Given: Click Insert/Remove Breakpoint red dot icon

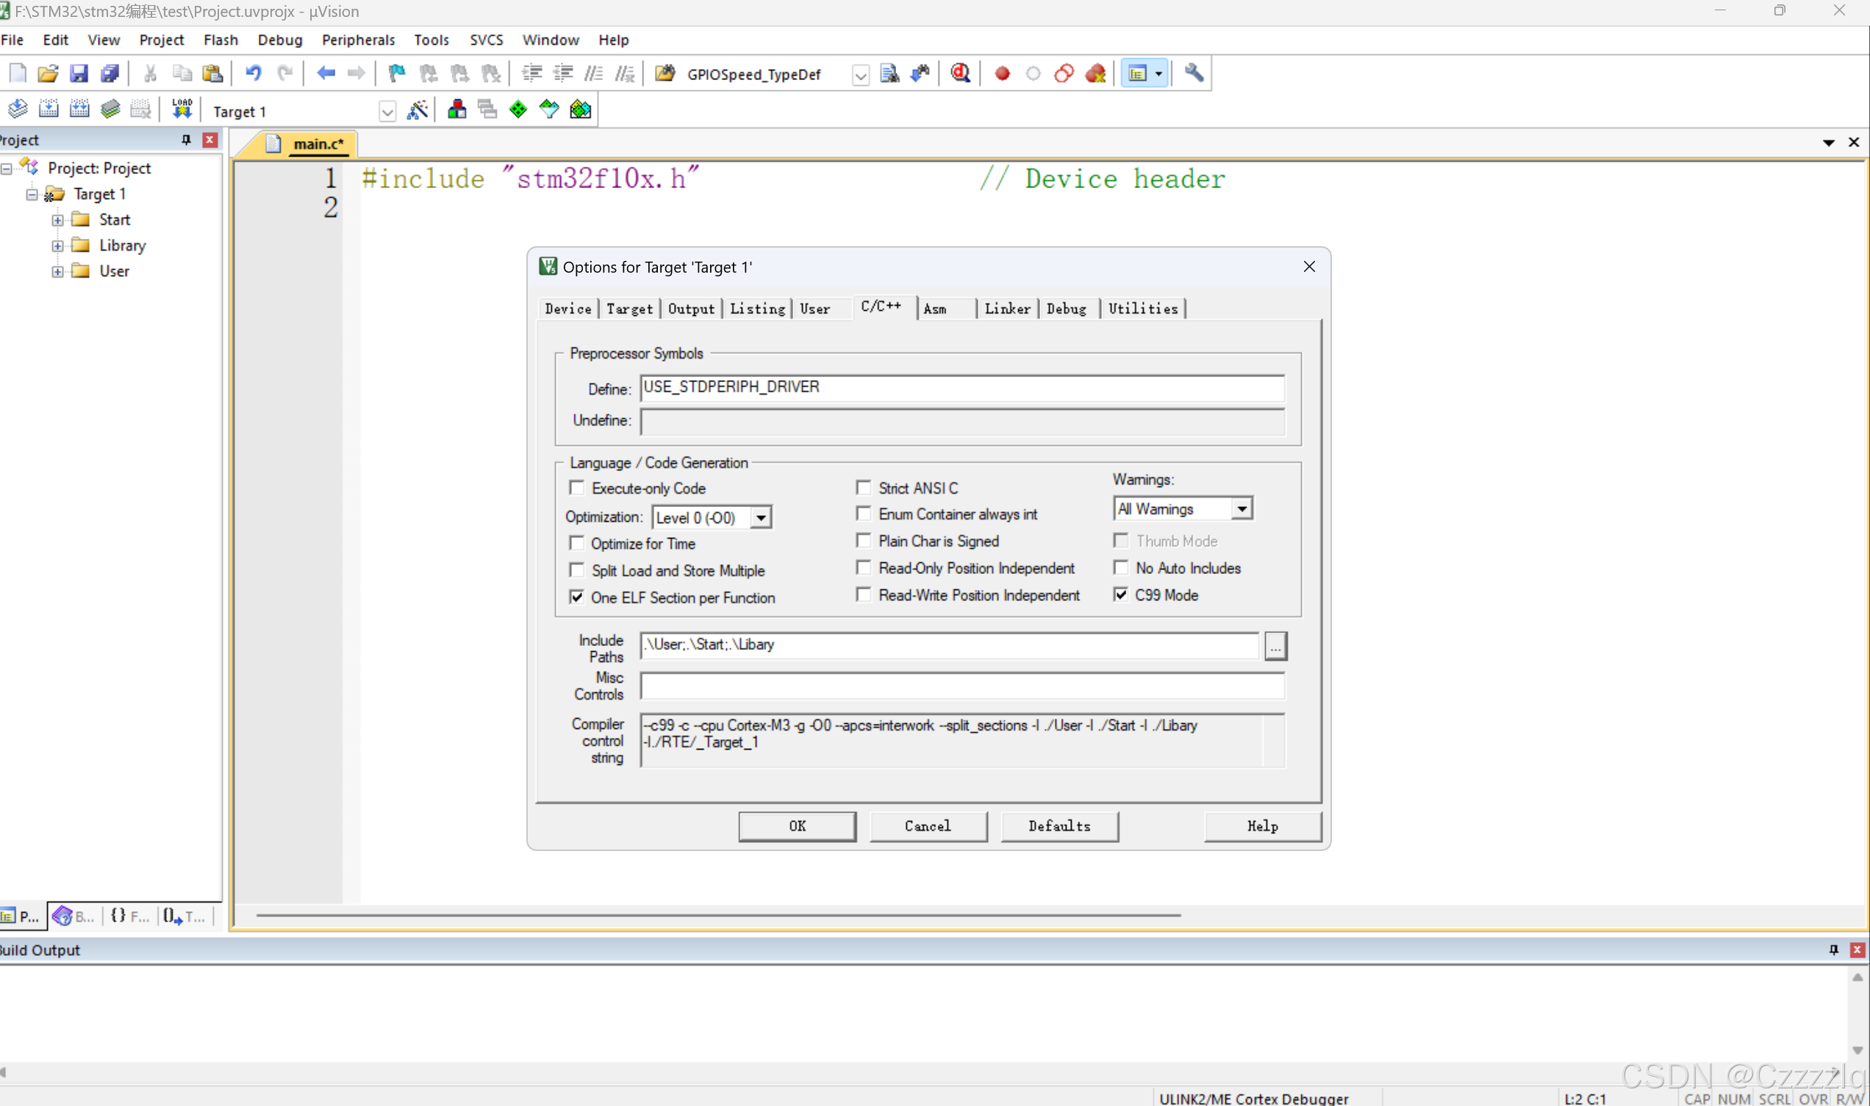Looking at the screenshot, I should (x=1002, y=73).
